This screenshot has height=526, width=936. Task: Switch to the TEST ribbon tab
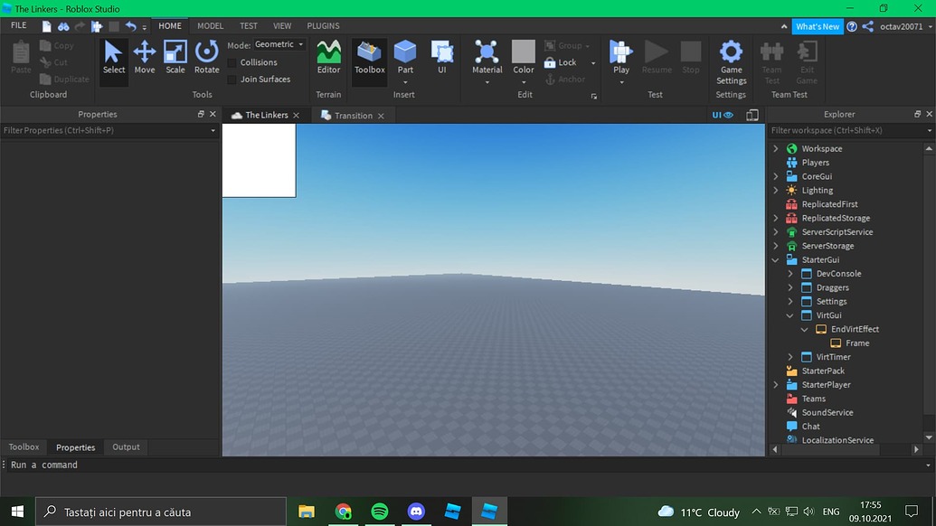tap(249, 26)
